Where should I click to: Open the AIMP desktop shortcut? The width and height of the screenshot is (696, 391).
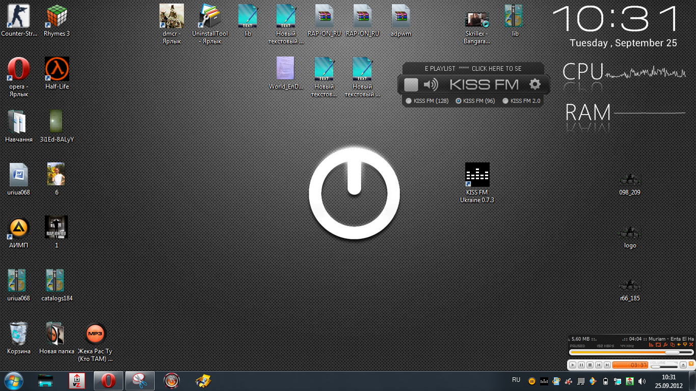pyautogui.click(x=19, y=228)
